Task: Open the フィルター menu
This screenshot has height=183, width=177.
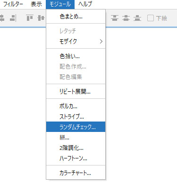Action: [13, 4]
